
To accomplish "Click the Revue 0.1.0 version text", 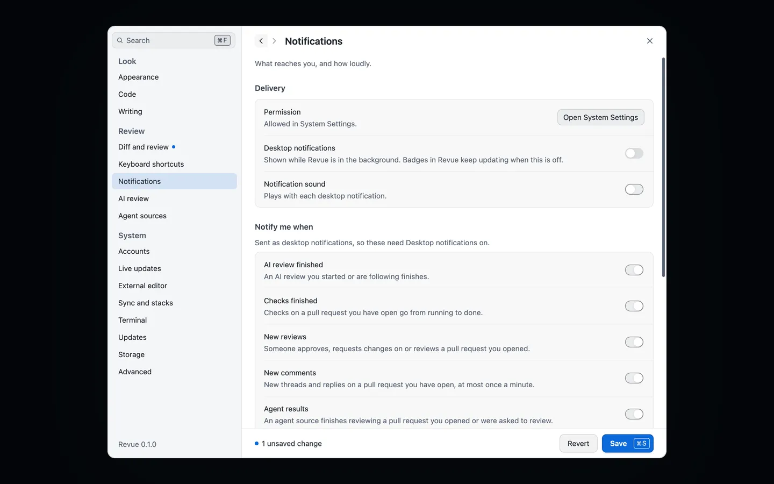I will (137, 444).
